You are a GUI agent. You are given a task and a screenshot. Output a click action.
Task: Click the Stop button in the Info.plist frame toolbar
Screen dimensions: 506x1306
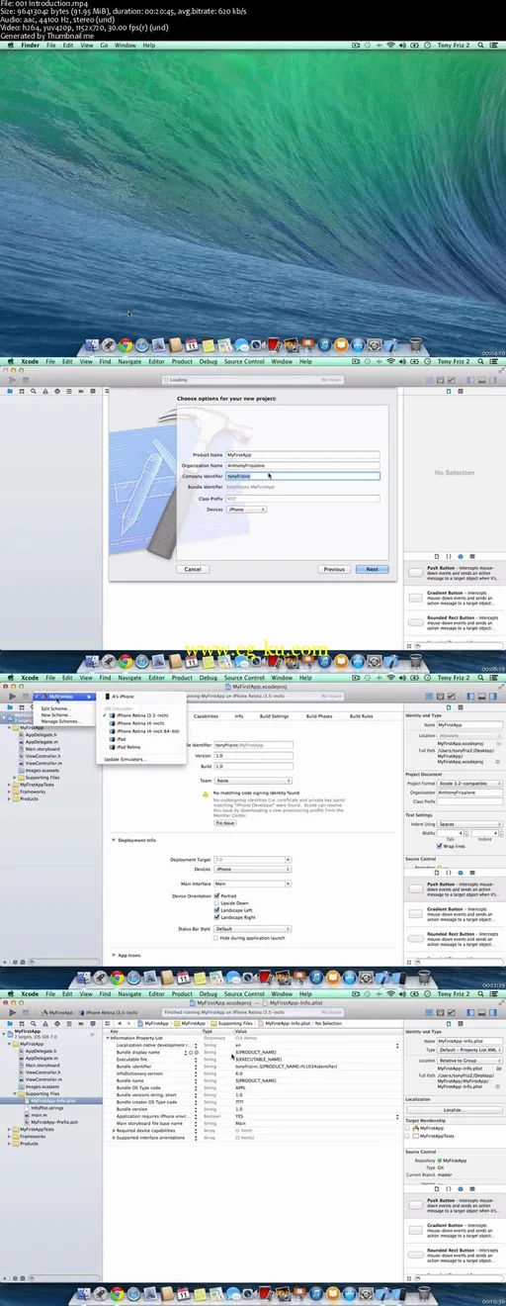(28, 1012)
